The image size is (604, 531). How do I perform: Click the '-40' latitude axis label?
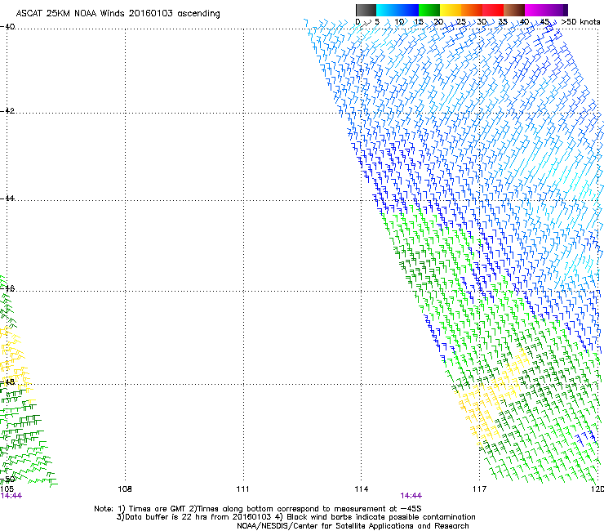[x=7, y=27]
